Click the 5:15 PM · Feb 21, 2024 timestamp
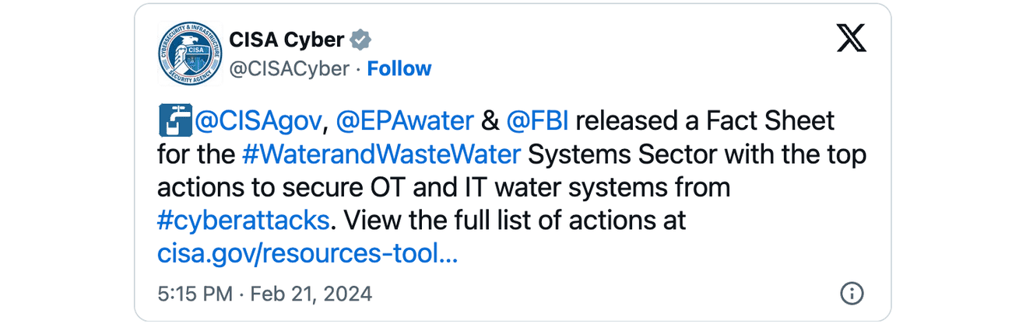 tap(265, 294)
